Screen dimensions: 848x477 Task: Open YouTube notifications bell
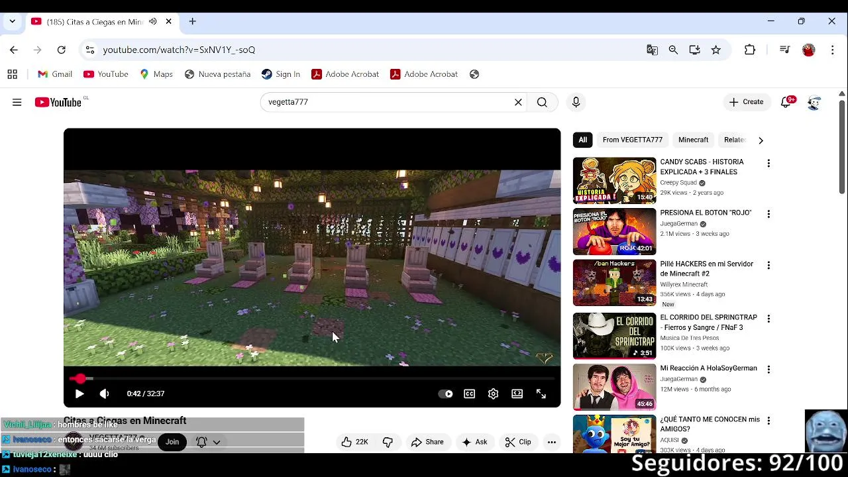click(x=786, y=102)
